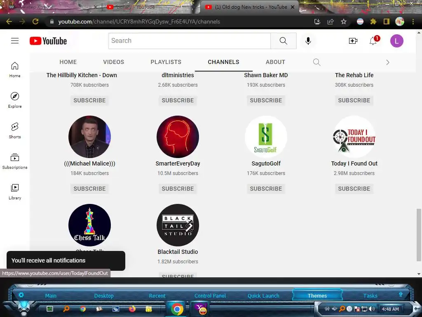The height and width of the screenshot is (317, 422).
Task: Click the Michael Malice channel avatar
Action: (x=89, y=137)
